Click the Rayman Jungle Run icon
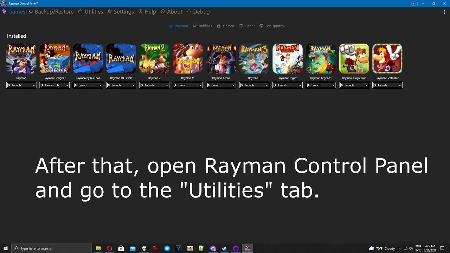Screen dimensions: 450x253 354,59
